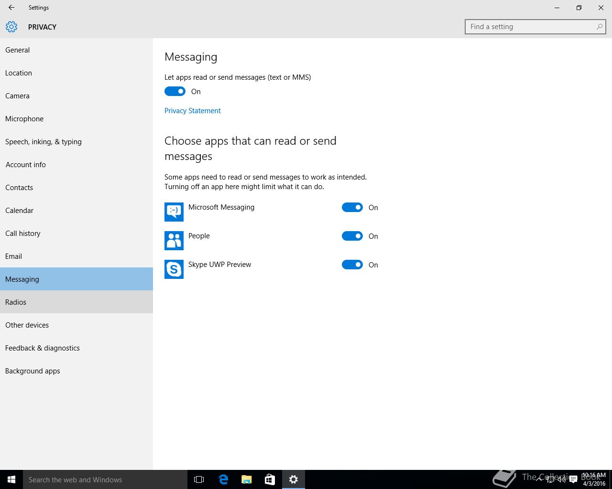Expand hidden system tray icons
Viewport: 612px width, 489px height.
pyautogui.click(x=539, y=479)
